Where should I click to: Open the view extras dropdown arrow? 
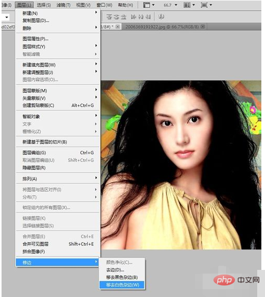[x=153, y=5]
